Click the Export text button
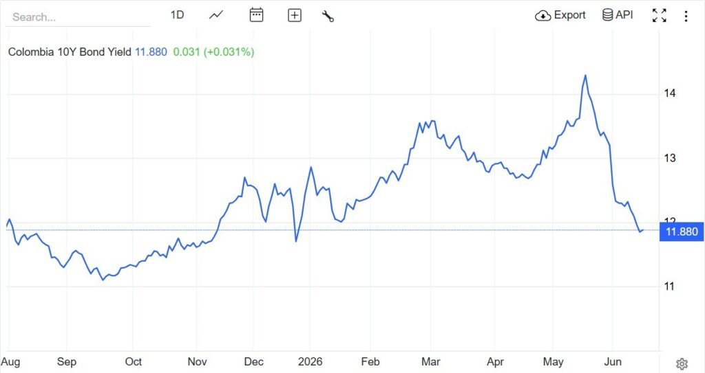Screen dimensions: 705x373 coord(569,15)
